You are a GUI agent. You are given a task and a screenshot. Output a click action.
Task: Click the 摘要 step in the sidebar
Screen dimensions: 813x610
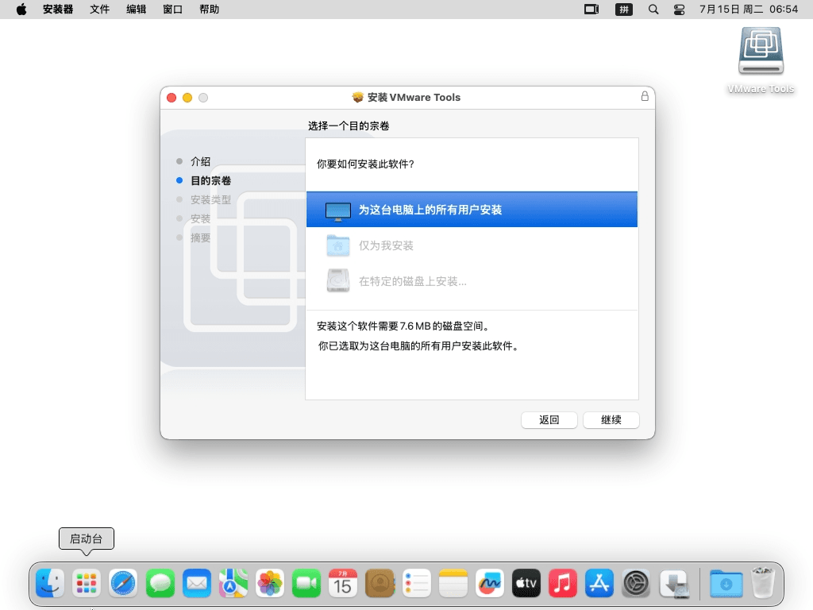201,238
